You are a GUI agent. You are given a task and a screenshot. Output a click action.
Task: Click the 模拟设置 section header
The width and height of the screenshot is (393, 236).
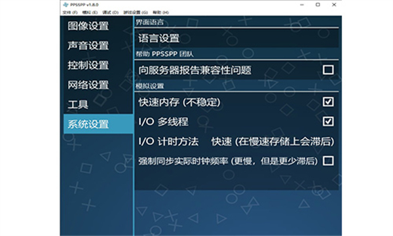coord(149,86)
